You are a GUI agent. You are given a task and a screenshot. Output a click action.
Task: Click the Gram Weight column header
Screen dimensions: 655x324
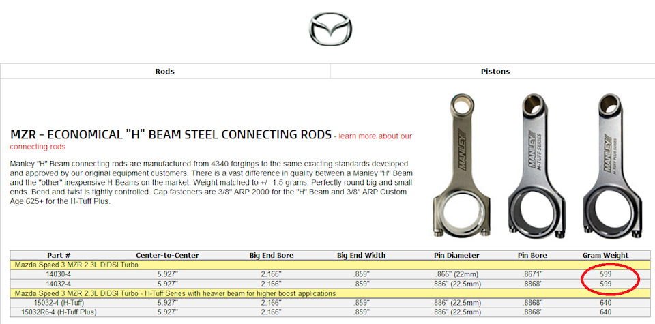tap(605, 255)
